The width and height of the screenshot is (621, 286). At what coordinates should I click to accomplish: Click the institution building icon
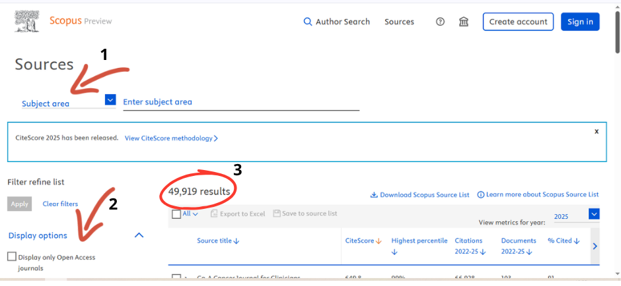coord(463,22)
